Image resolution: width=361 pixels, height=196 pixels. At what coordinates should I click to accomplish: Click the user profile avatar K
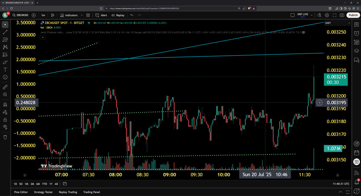(5, 15)
